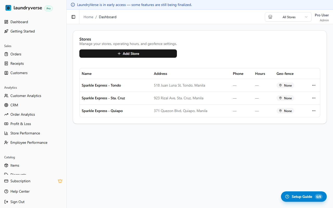Click the Store Performance bar chart icon

6,133
